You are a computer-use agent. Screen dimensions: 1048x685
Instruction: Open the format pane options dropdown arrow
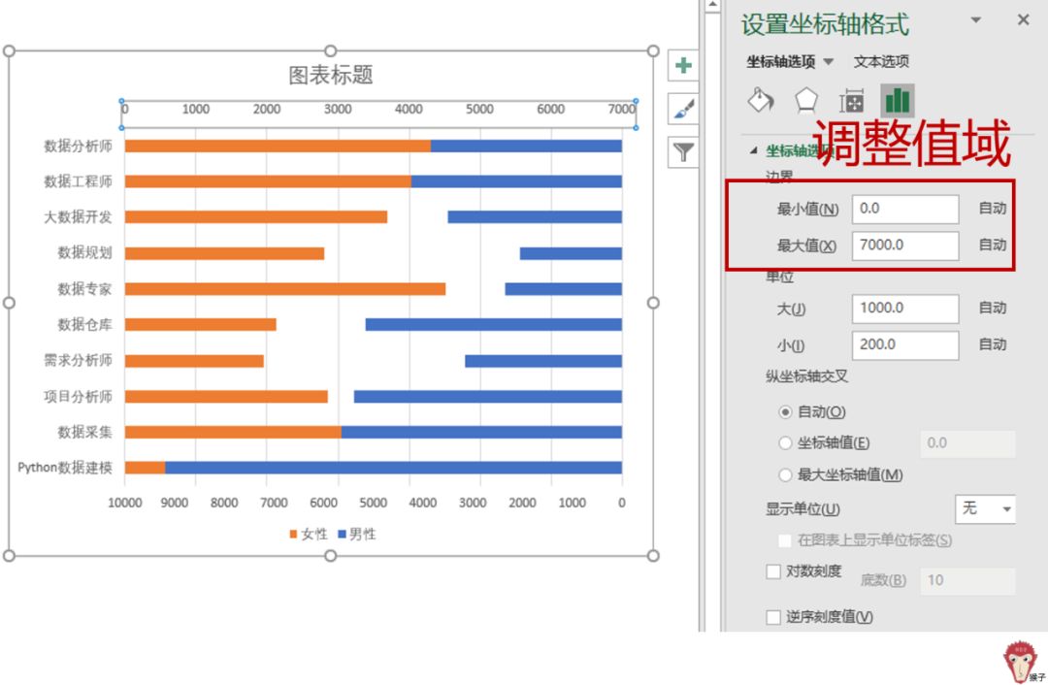click(x=976, y=20)
